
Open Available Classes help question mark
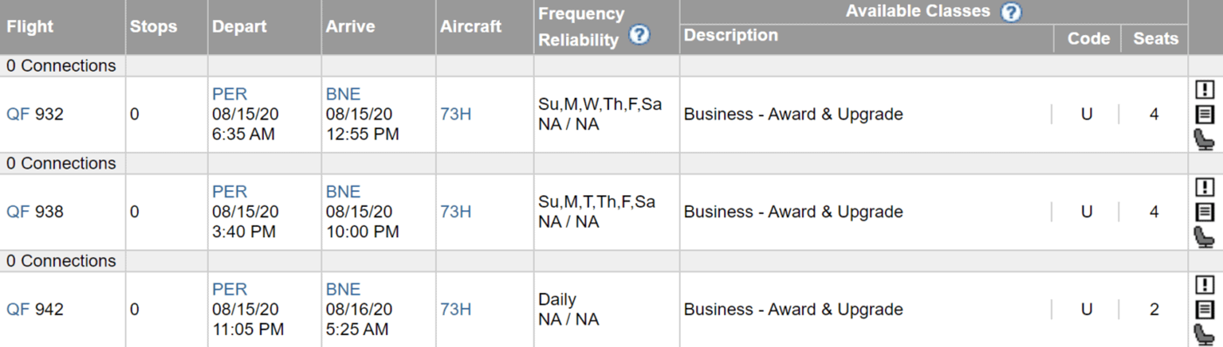pyautogui.click(x=1011, y=12)
